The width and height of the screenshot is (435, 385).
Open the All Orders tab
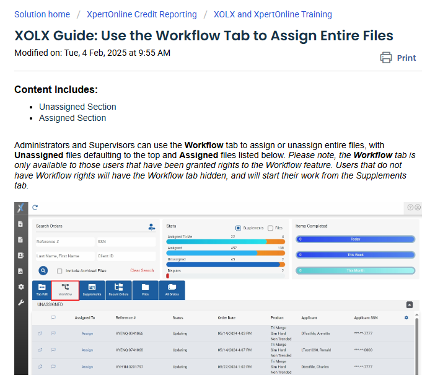(172, 290)
